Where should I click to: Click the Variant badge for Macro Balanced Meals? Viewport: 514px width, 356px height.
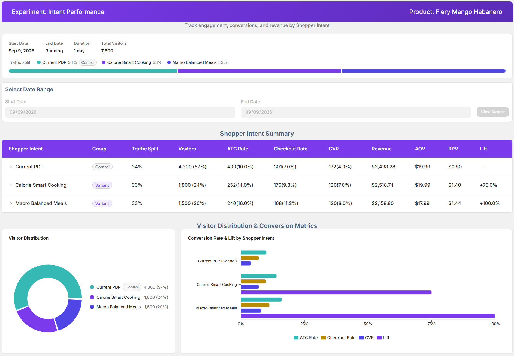[102, 203]
